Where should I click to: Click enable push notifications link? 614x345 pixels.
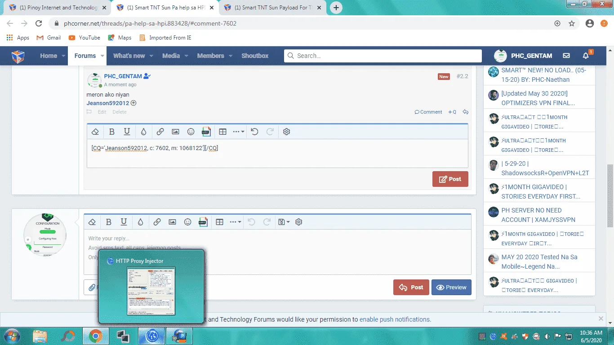395,319
